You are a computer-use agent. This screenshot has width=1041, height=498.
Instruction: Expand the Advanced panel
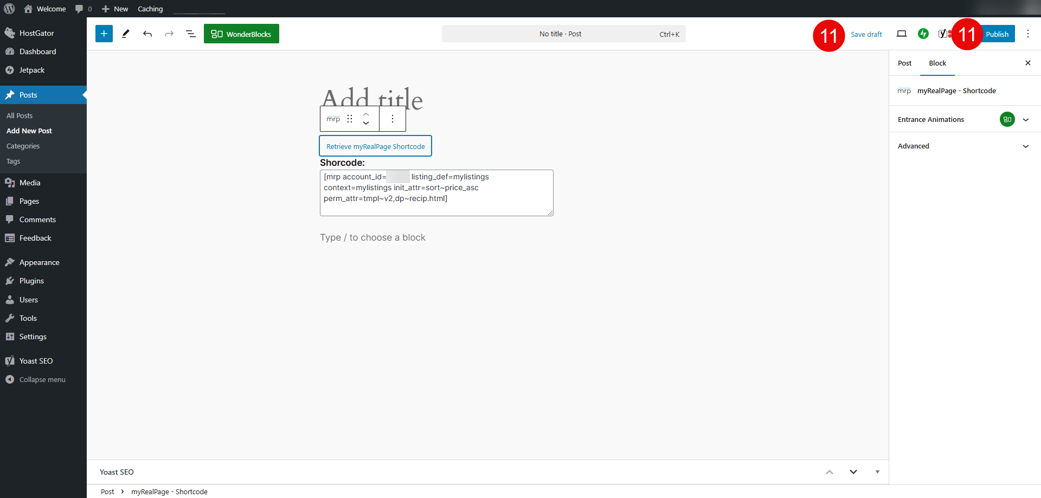[x=965, y=146]
